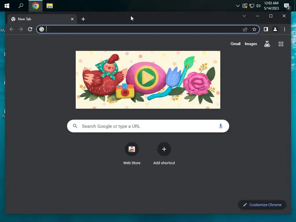Close the New Tab tab
Screen dimensions: 296x222
[72, 19]
